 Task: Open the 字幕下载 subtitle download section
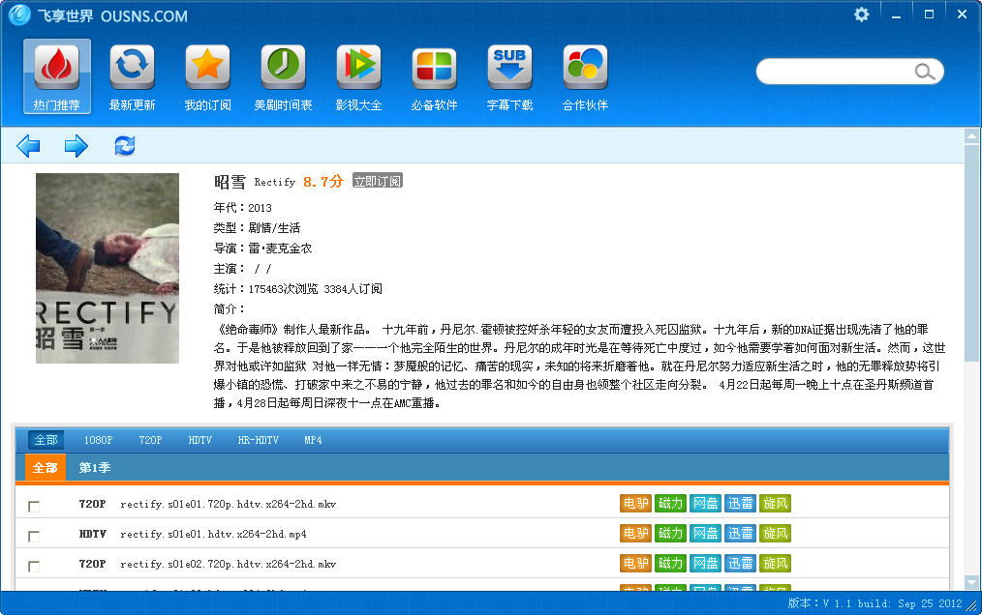pyautogui.click(x=509, y=76)
